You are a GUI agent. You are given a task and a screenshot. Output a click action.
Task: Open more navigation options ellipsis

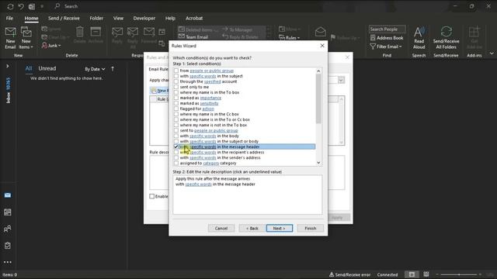[8, 262]
